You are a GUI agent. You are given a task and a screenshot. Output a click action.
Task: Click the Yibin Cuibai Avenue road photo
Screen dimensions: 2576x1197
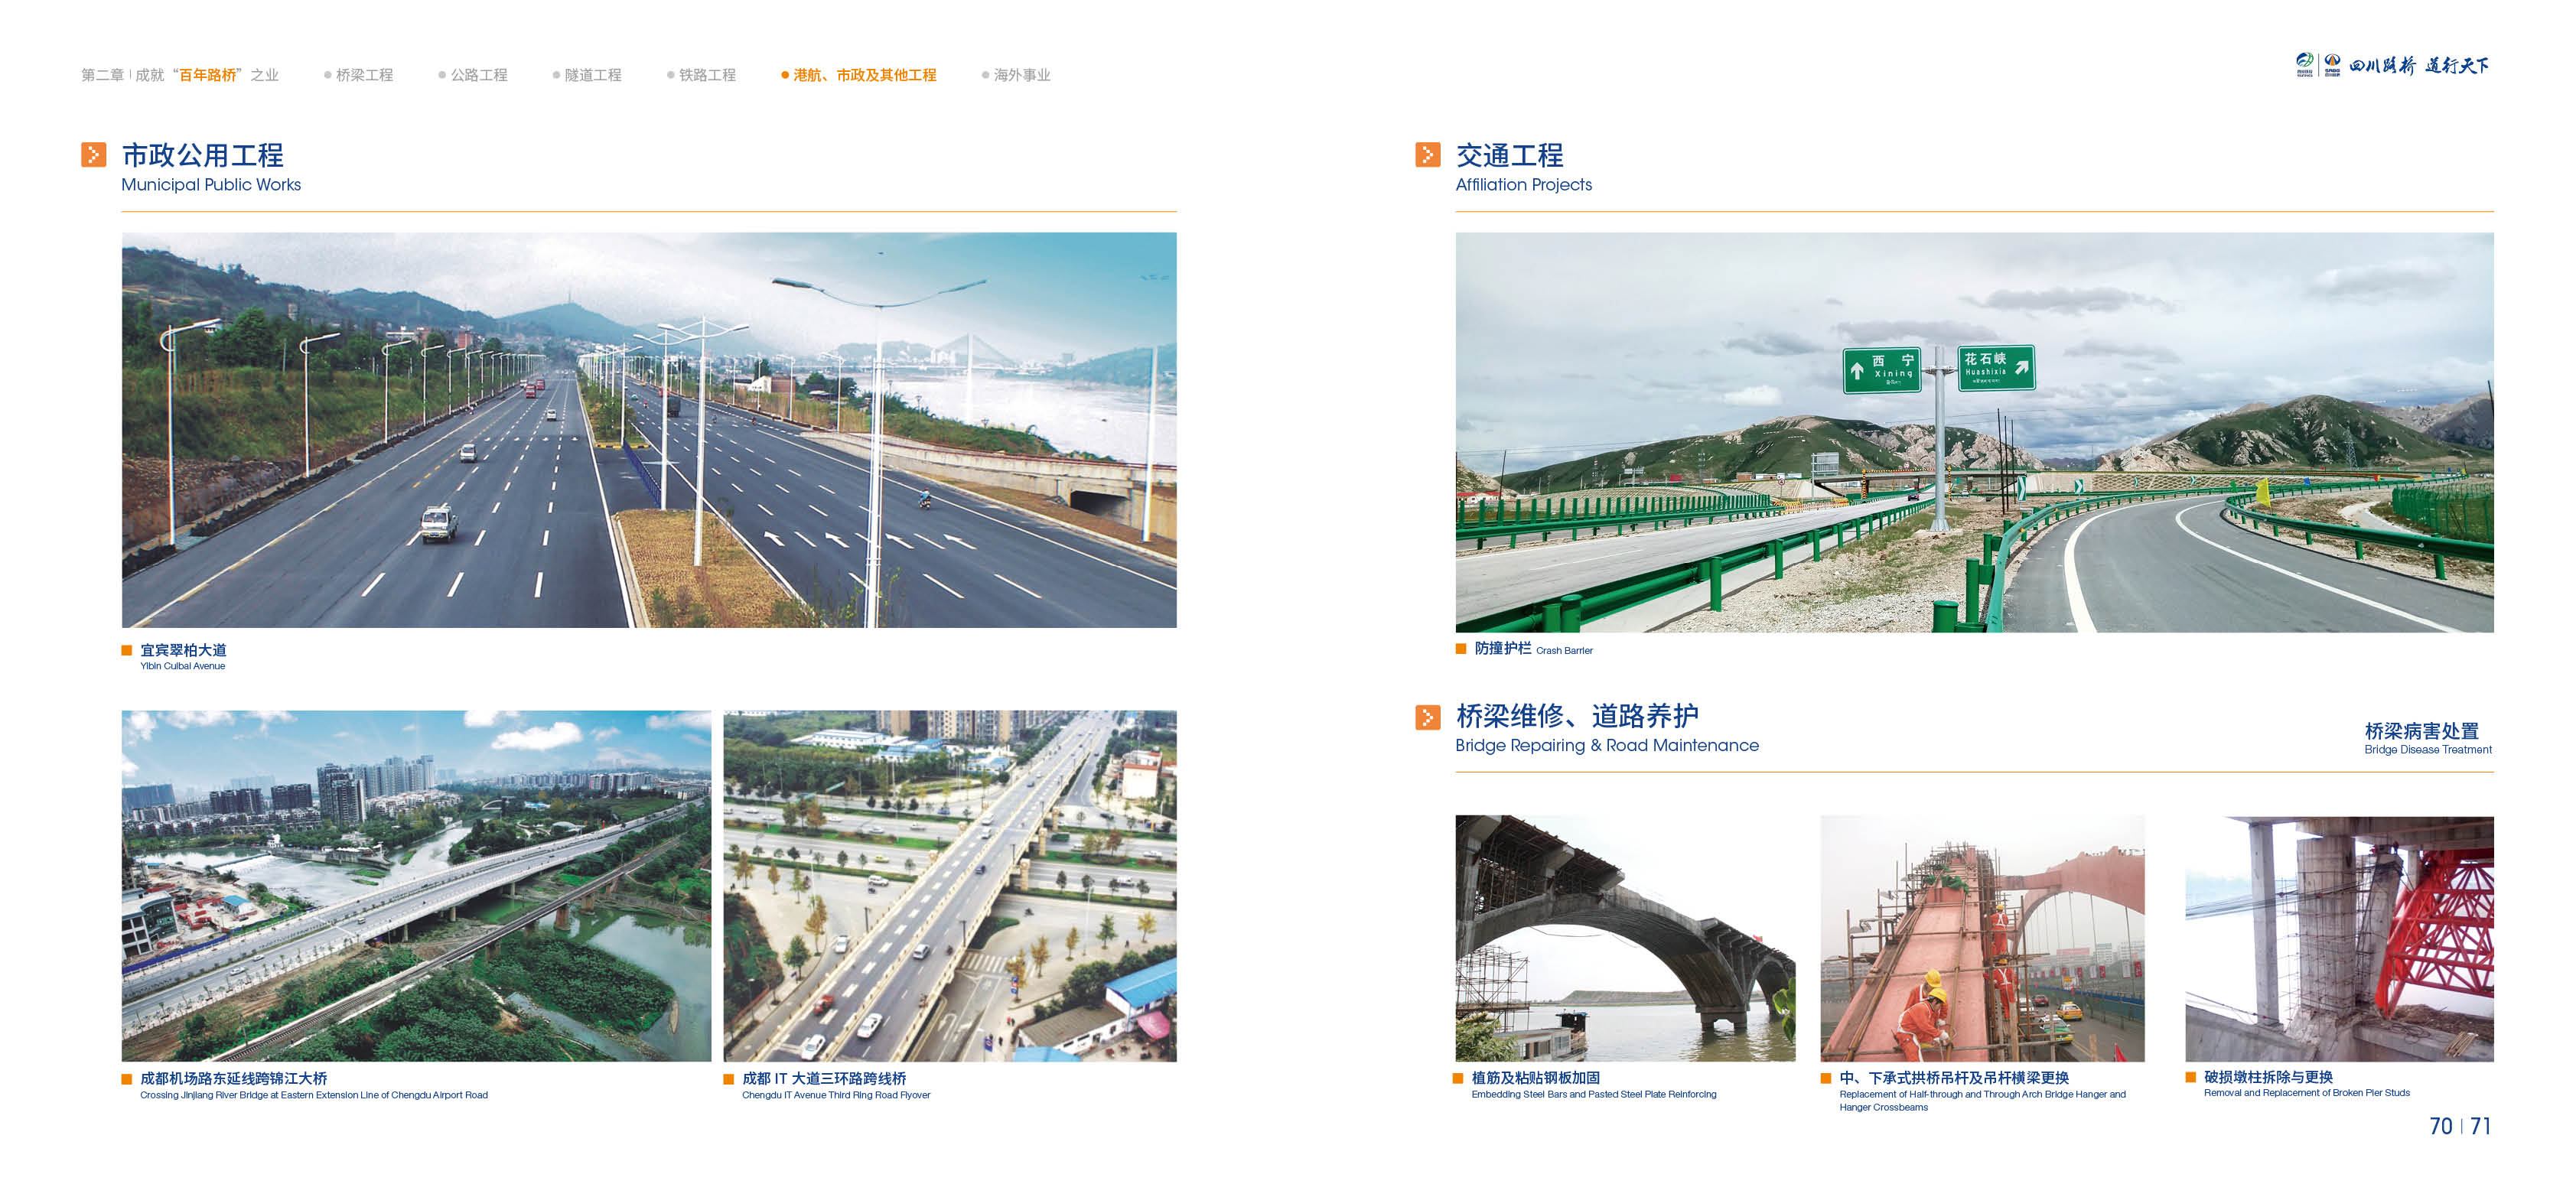[649, 430]
